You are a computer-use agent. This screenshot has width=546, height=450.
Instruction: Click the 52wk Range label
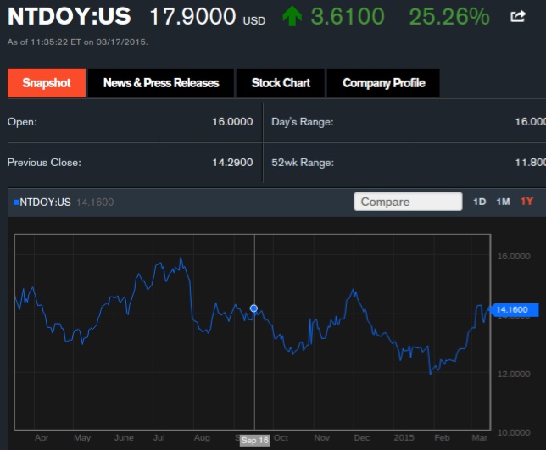pos(302,163)
